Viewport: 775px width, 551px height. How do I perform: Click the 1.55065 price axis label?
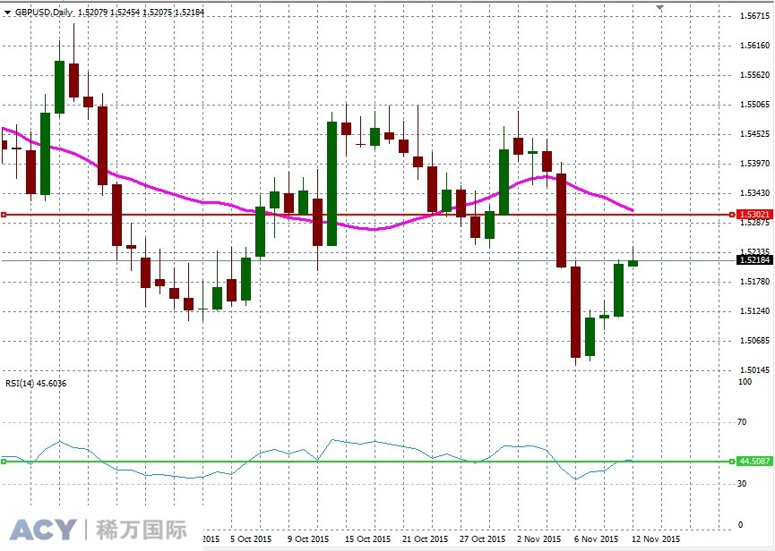[x=754, y=105]
